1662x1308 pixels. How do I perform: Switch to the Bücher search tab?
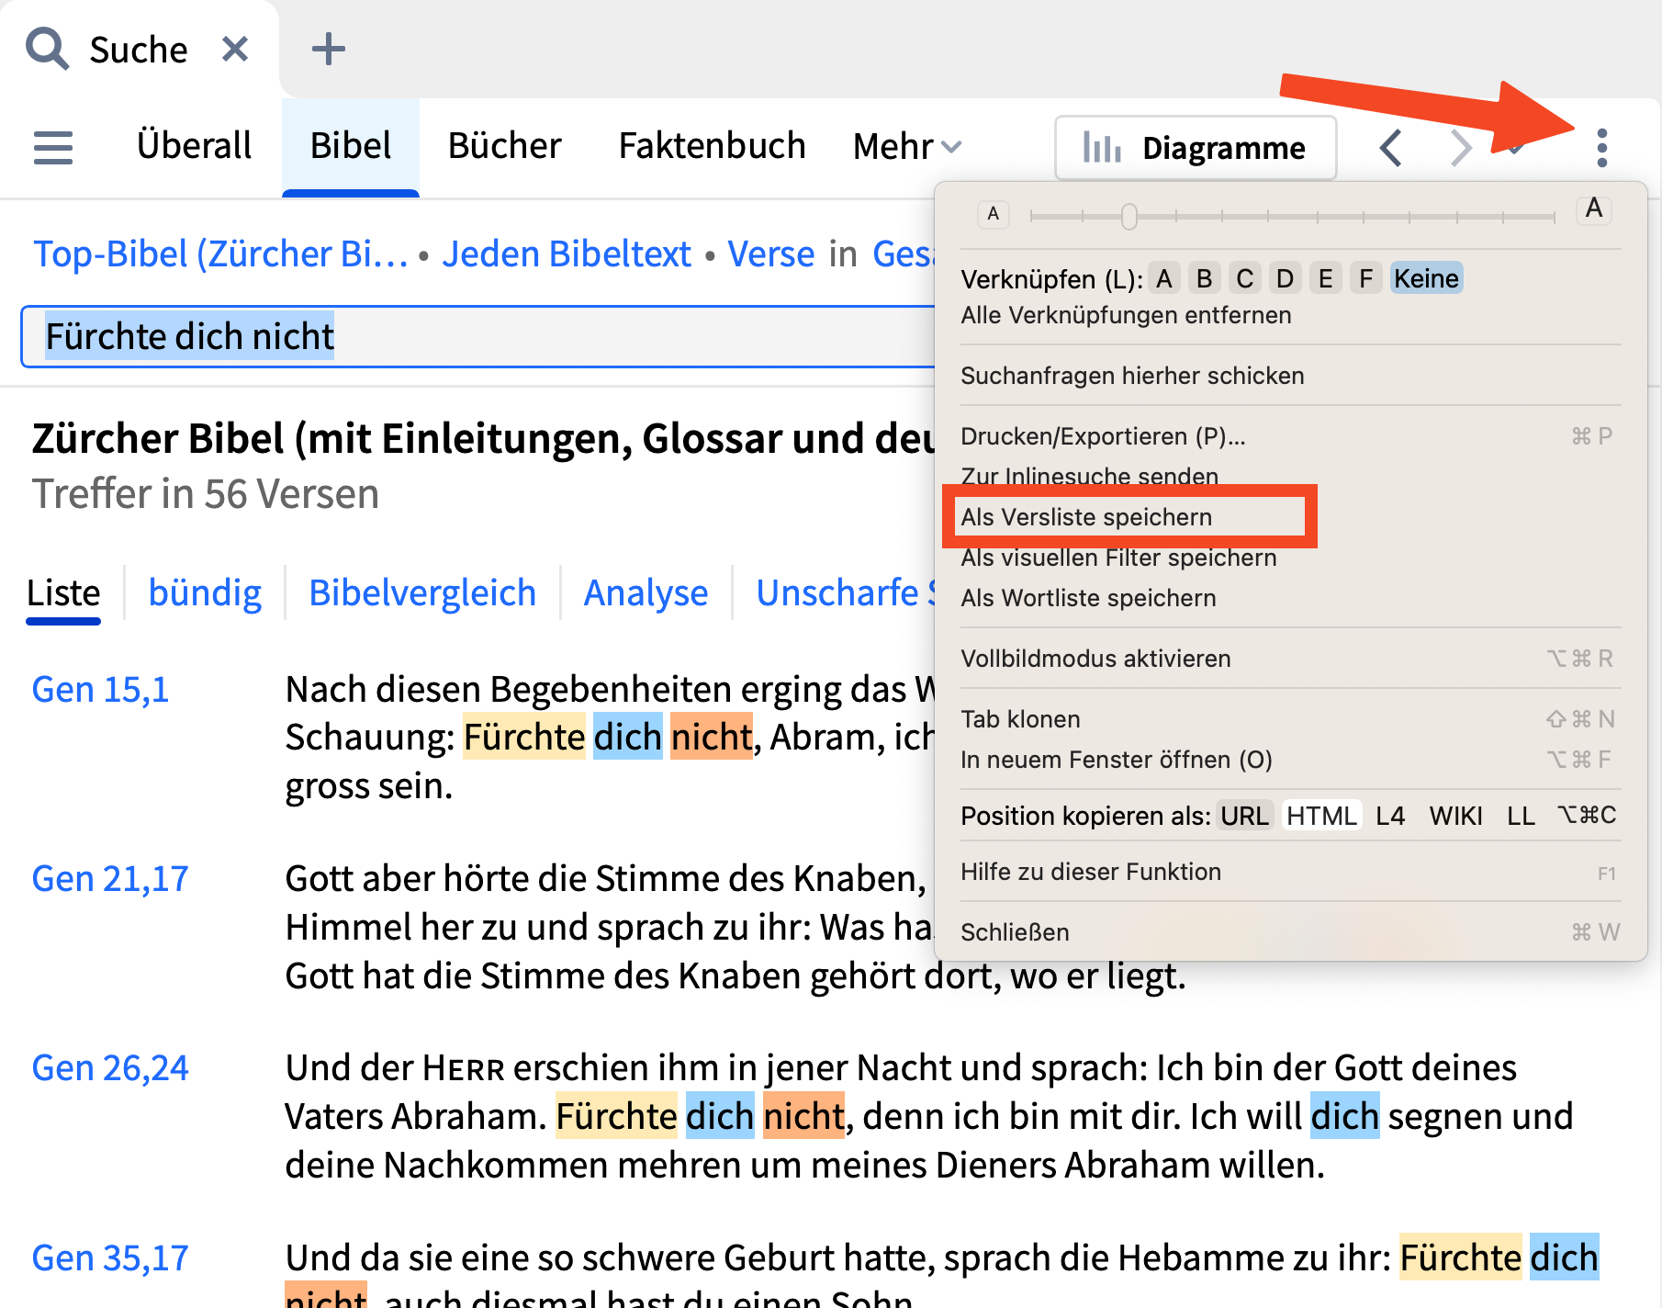coord(504,146)
